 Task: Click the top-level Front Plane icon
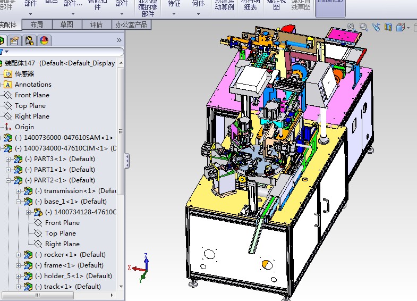[x=8, y=95]
